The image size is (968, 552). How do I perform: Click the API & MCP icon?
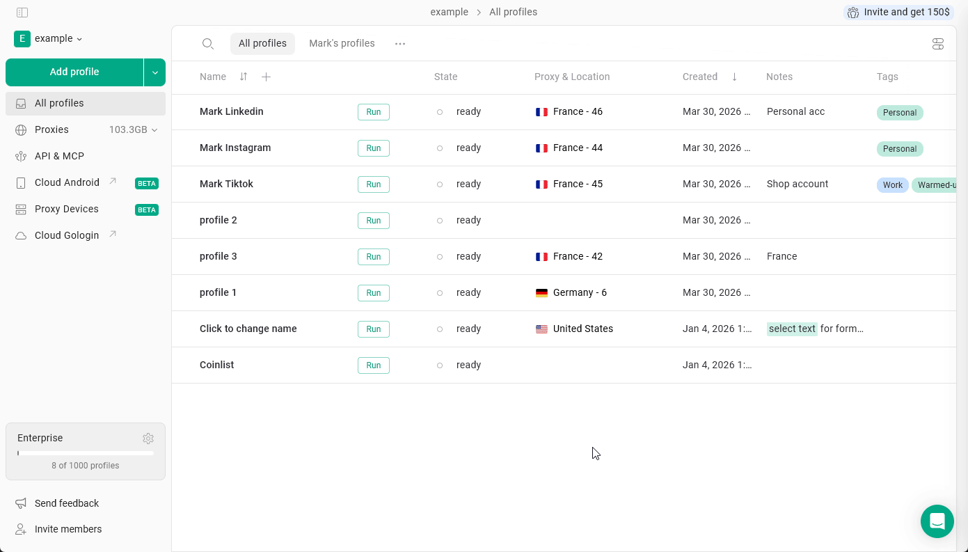(x=22, y=156)
